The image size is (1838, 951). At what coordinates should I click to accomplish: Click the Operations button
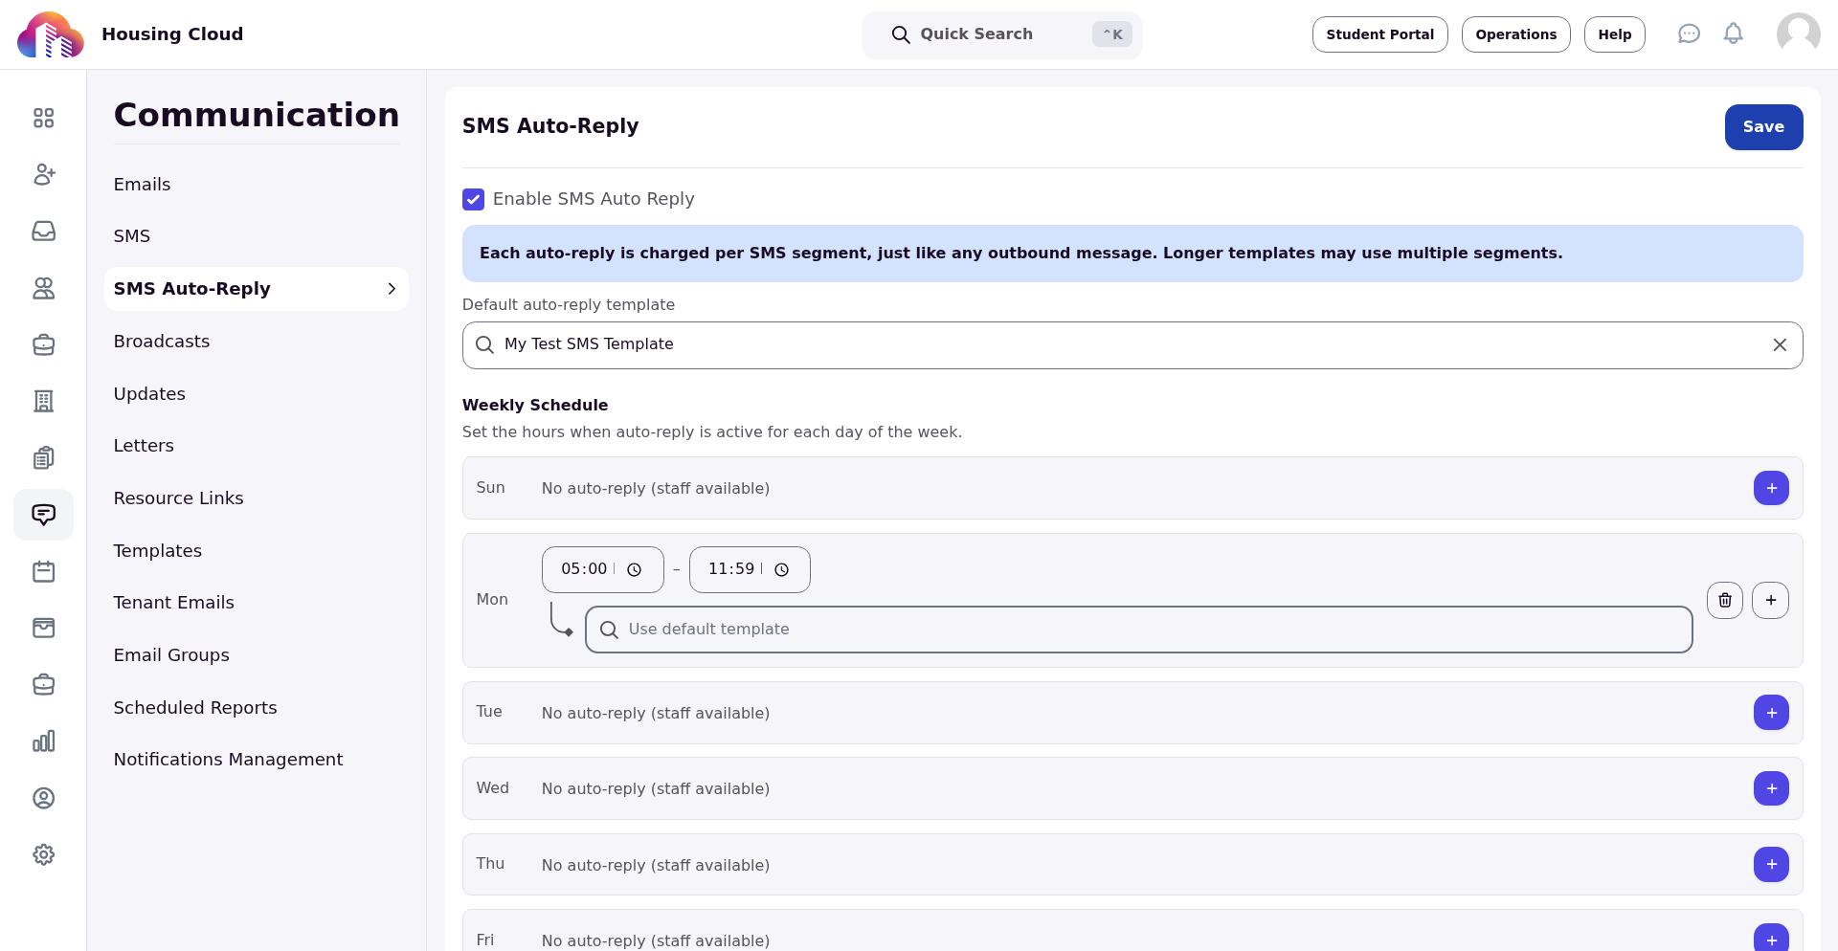(1515, 34)
